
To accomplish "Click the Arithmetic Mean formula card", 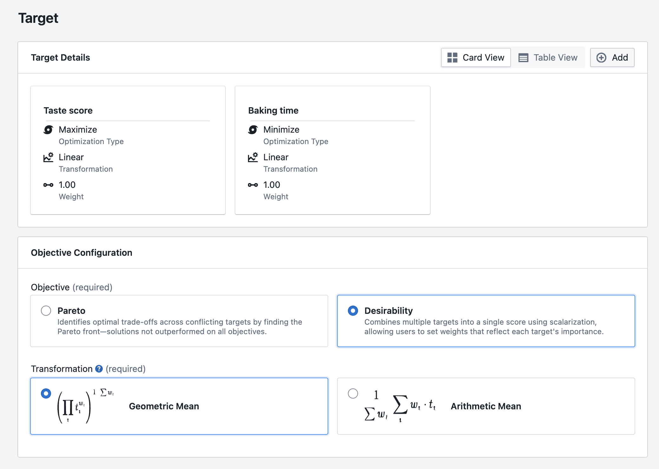I will coord(486,406).
